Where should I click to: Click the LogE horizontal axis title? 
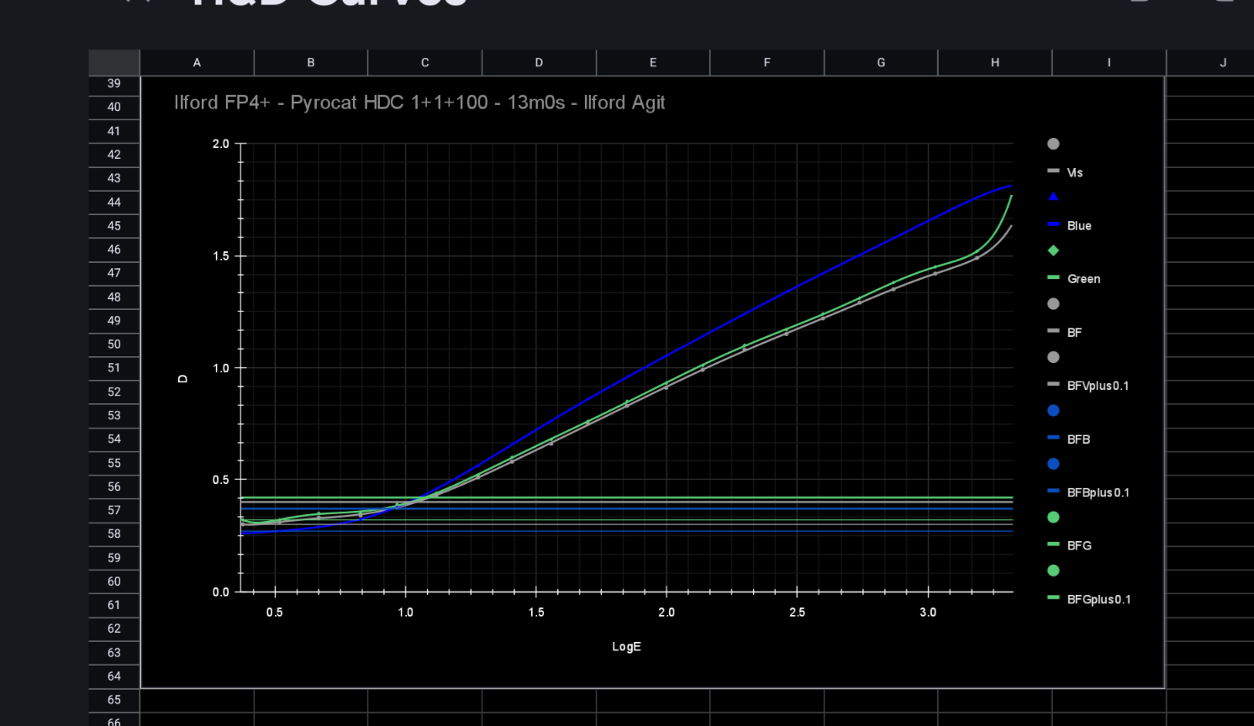pos(626,647)
